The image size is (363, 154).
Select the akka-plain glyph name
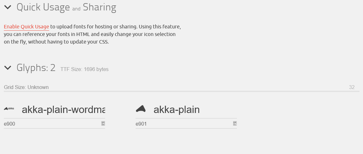tap(176, 110)
